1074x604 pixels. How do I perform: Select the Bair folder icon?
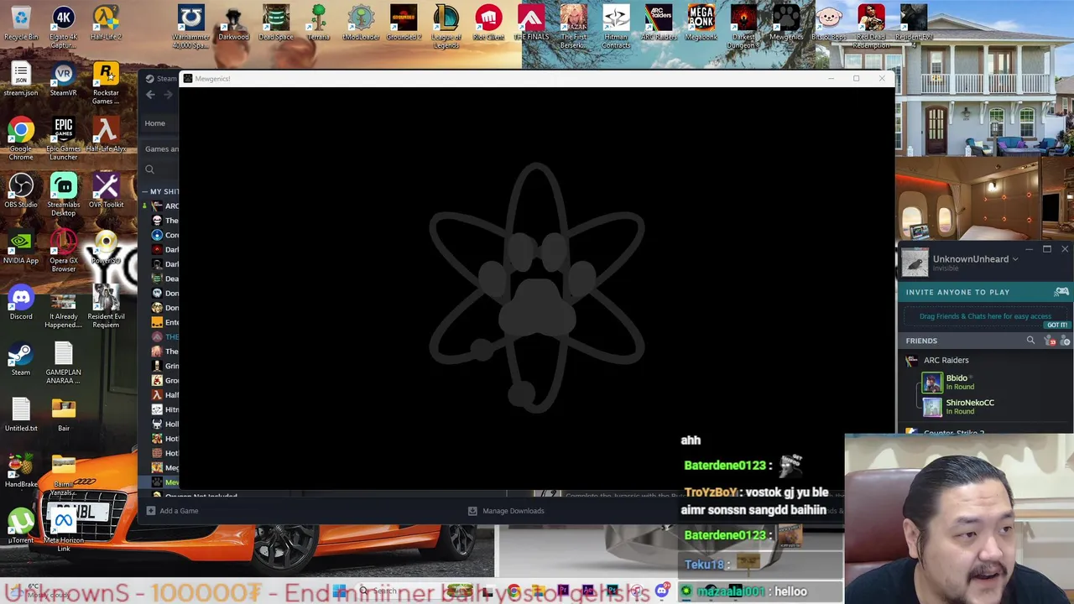[63, 415]
